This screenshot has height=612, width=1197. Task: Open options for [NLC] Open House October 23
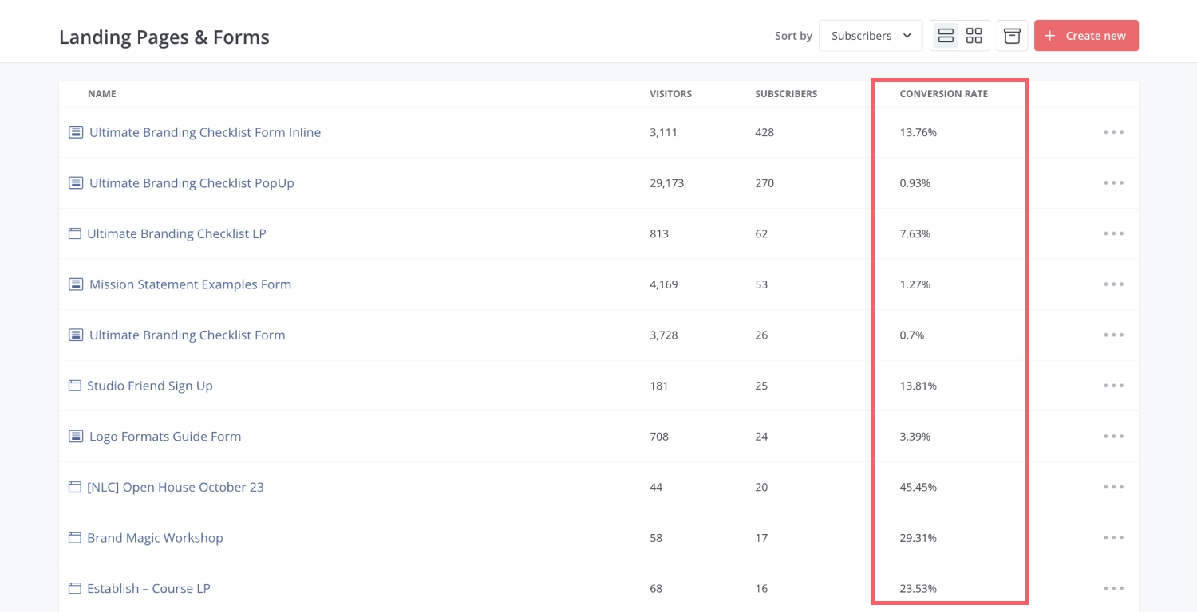(1113, 487)
